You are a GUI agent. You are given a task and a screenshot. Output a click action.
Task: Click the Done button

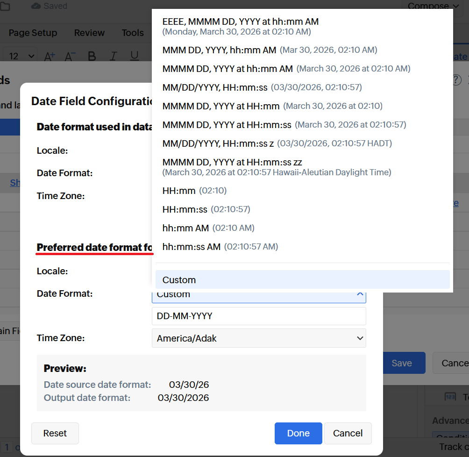[298, 433]
